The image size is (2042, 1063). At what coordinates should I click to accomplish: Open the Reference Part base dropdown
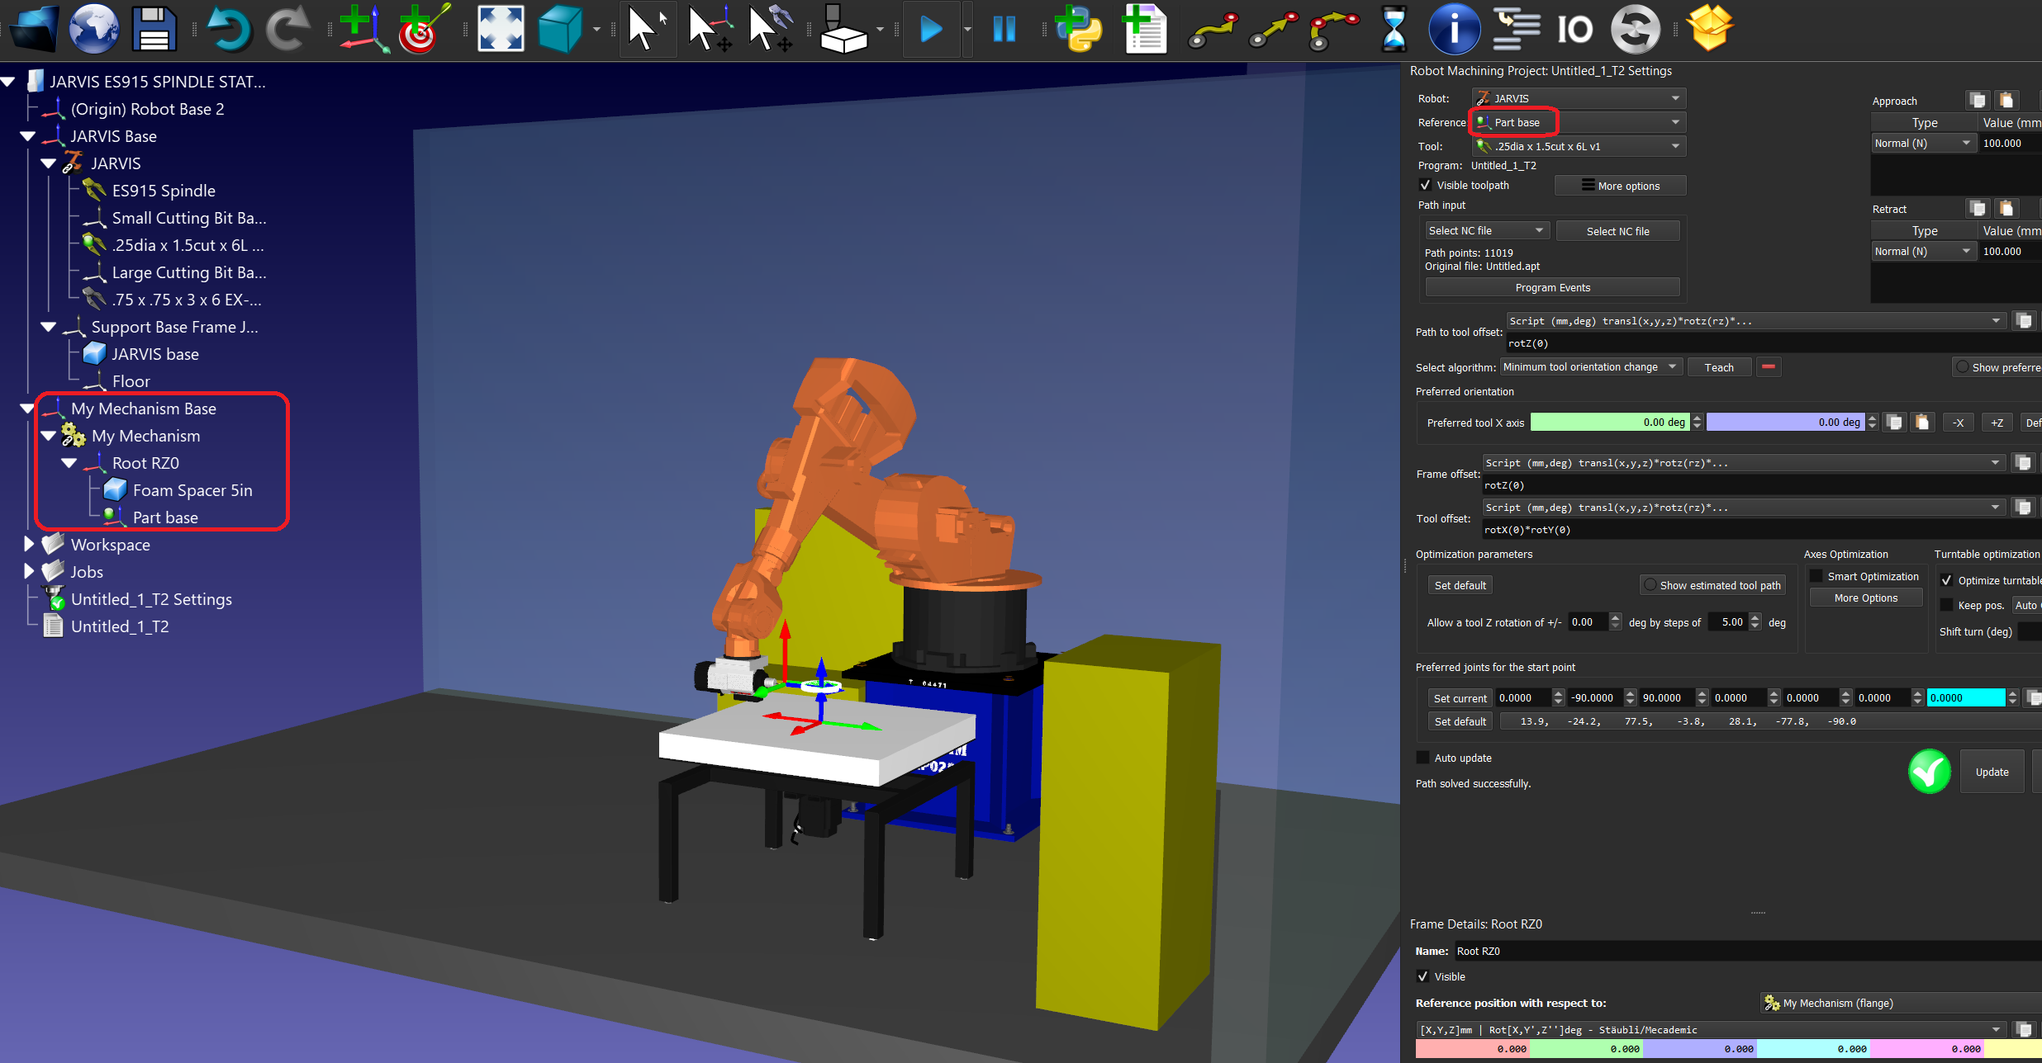pyautogui.click(x=1579, y=122)
